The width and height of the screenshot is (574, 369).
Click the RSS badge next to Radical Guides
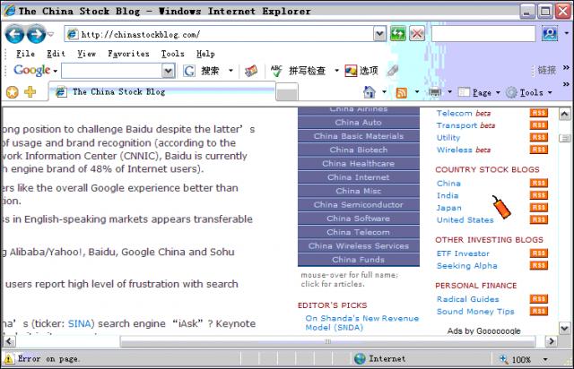539,299
